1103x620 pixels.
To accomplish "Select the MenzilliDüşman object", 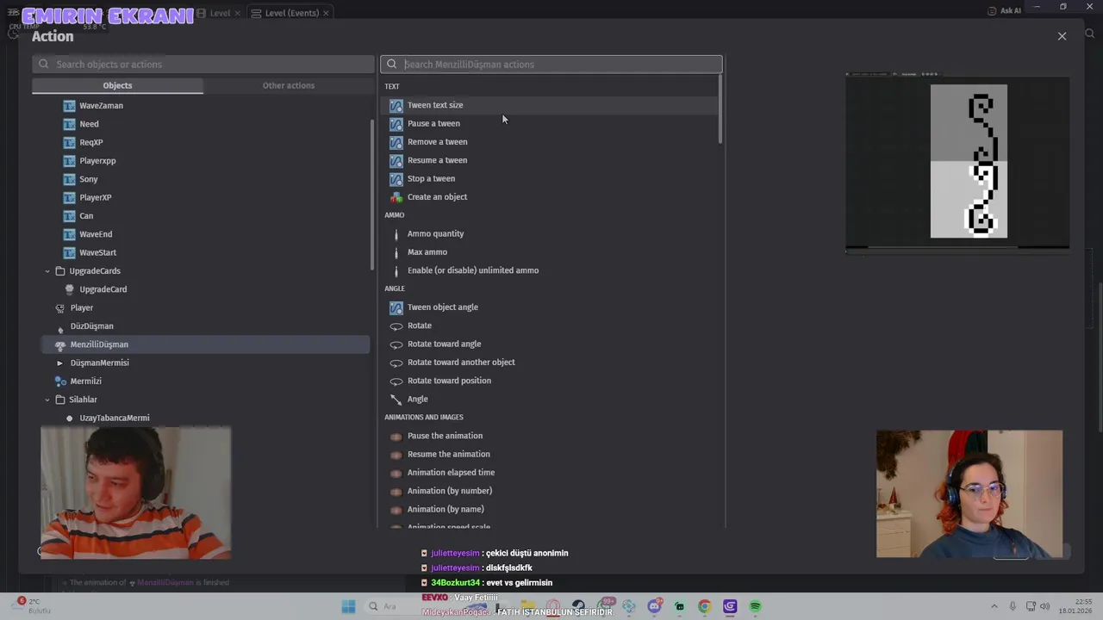I will (x=205, y=344).
